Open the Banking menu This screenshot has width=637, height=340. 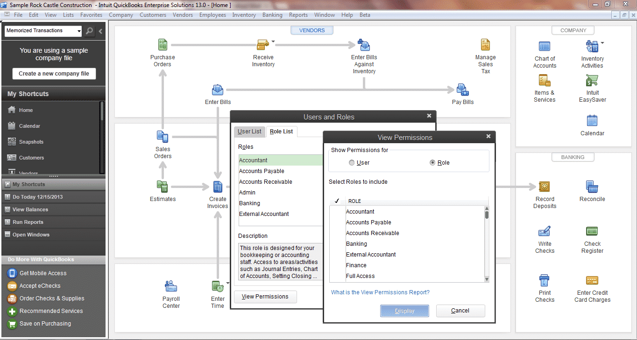(x=272, y=15)
